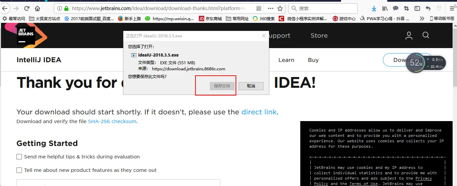Click the Getting Started heading

click(x=47, y=143)
